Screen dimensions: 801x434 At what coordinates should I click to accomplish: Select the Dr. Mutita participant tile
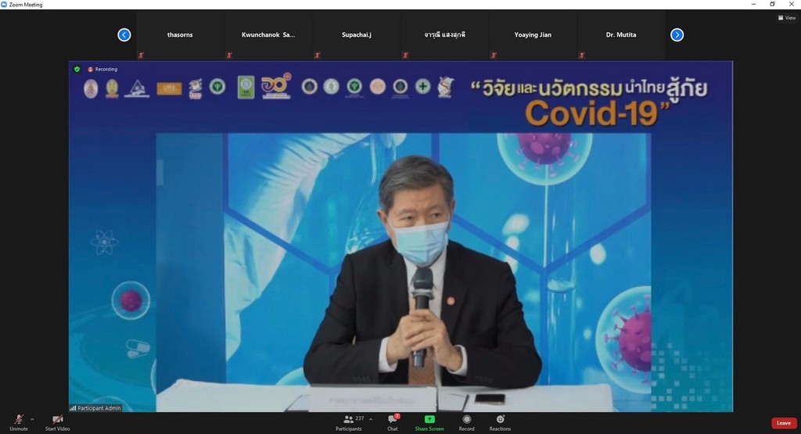(x=621, y=34)
